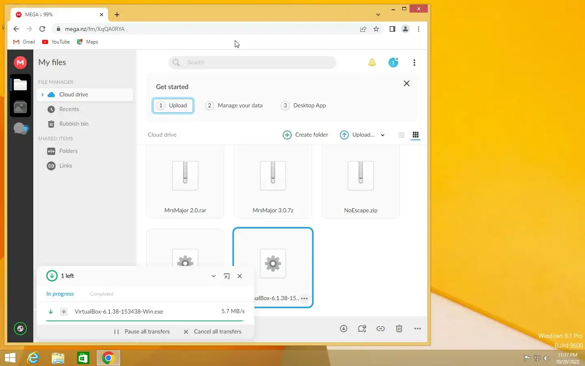Select the Upload step in Get started
This screenshot has height=366, width=585.
pos(173,106)
